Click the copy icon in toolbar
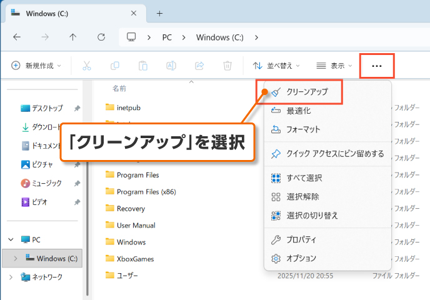Viewport: 430px width, 300px height. tap(115, 66)
